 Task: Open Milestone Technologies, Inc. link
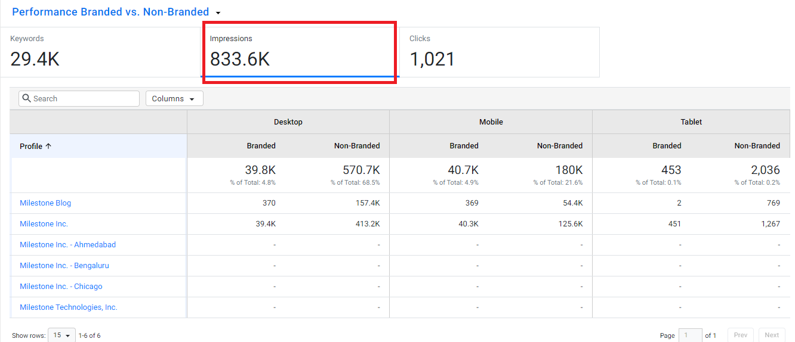coord(69,307)
